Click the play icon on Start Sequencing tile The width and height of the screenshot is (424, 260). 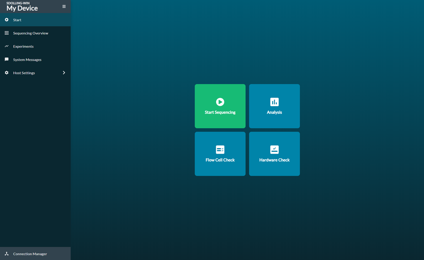pos(220,102)
